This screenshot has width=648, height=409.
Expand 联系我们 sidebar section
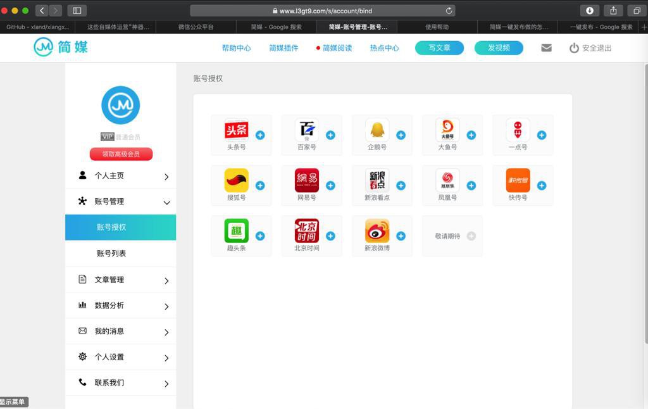(121, 383)
